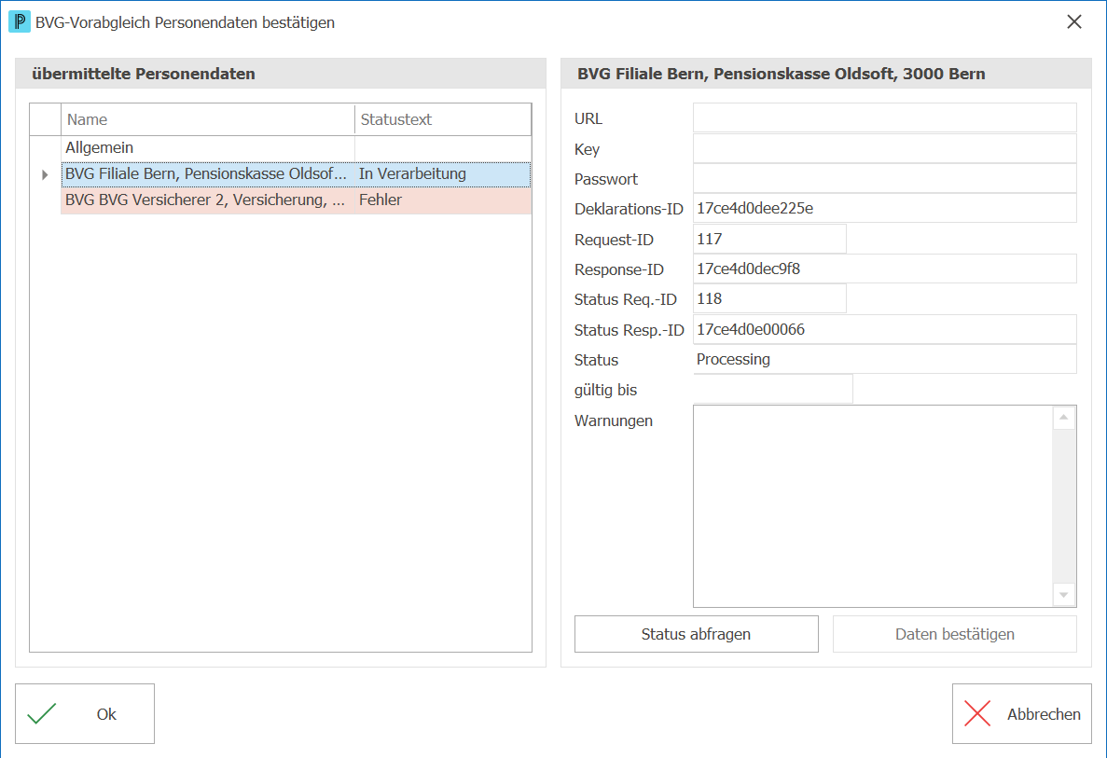The image size is (1107, 758).
Task: Focus the Key input field
Action: (885, 149)
